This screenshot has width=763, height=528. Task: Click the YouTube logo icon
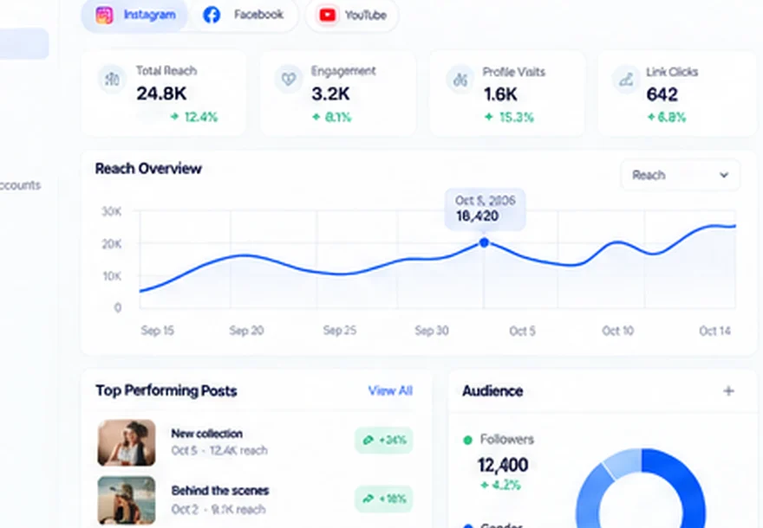click(x=328, y=15)
